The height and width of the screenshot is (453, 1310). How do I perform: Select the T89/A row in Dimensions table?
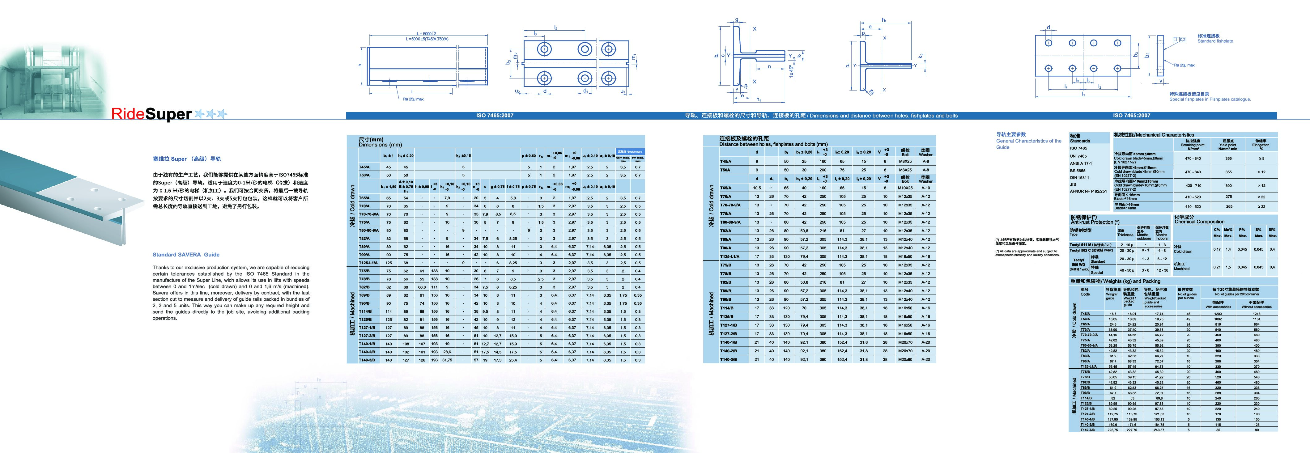[364, 247]
